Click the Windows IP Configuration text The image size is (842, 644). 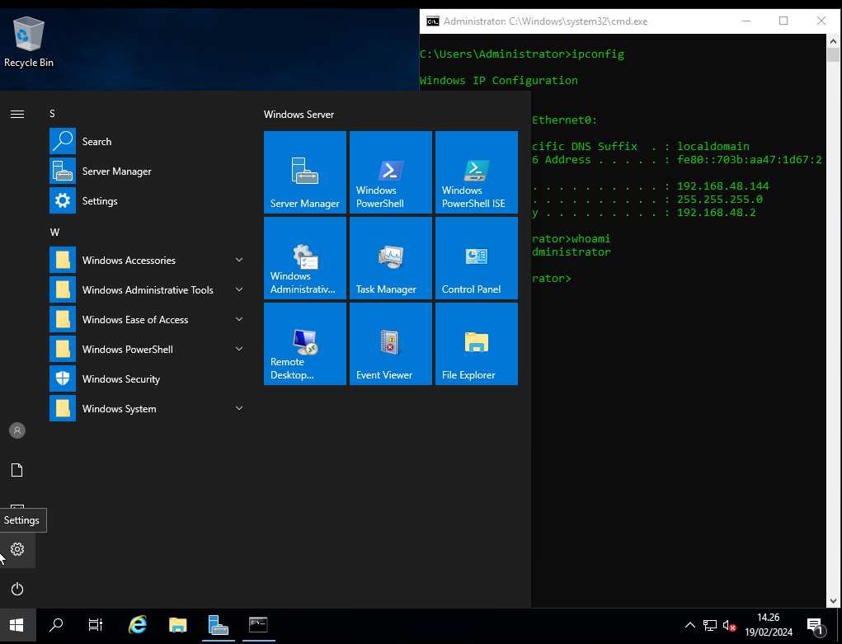(x=499, y=81)
